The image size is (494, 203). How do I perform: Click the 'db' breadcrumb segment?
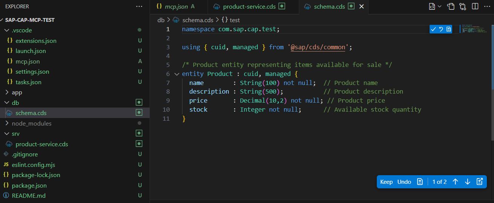click(x=161, y=20)
